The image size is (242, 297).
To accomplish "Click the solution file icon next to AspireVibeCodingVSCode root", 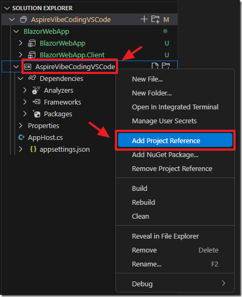I will pos(24,19).
